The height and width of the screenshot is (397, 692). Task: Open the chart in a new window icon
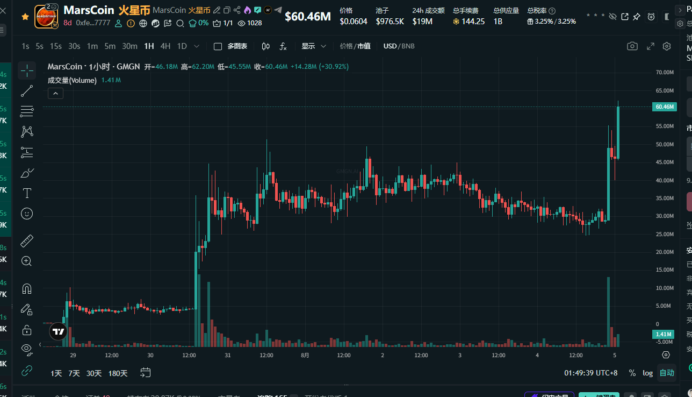click(x=625, y=17)
